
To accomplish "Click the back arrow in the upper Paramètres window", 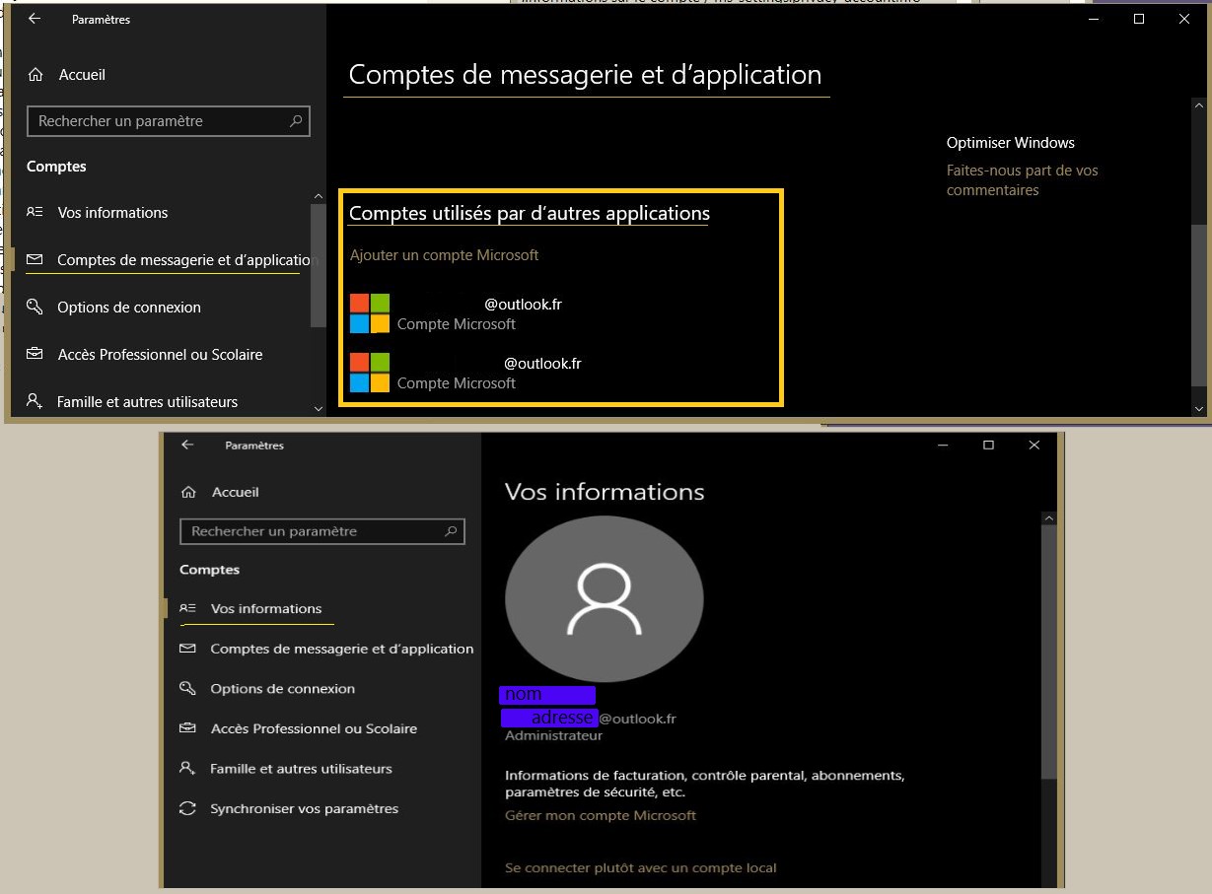I will coord(35,19).
